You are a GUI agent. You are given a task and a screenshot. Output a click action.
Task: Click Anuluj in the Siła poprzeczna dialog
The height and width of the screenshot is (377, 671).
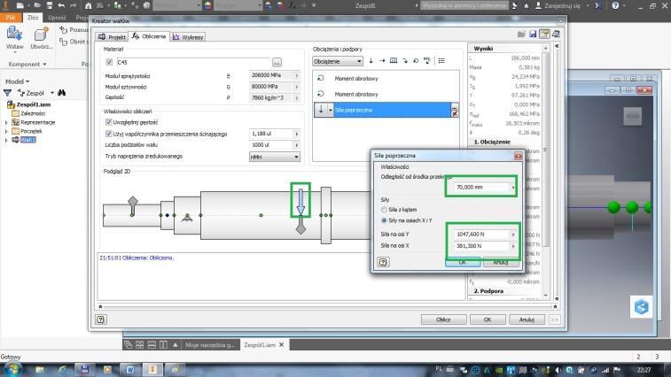point(500,263)
